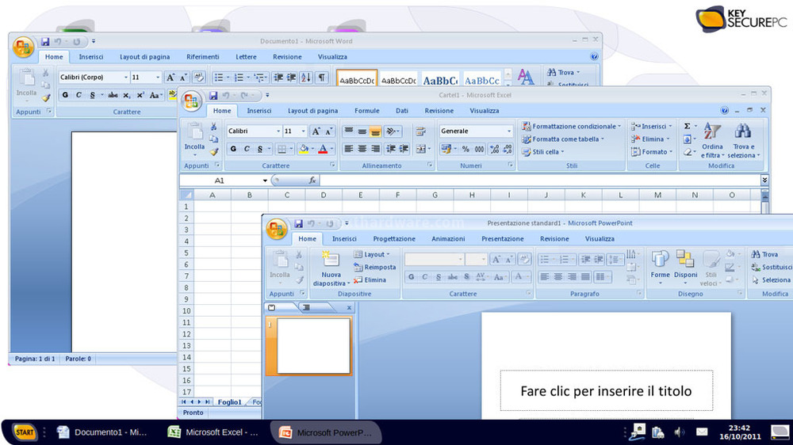Click the volume speaker icon in system tray
Viewport: 793px width, 445px height.
point(680,432)
